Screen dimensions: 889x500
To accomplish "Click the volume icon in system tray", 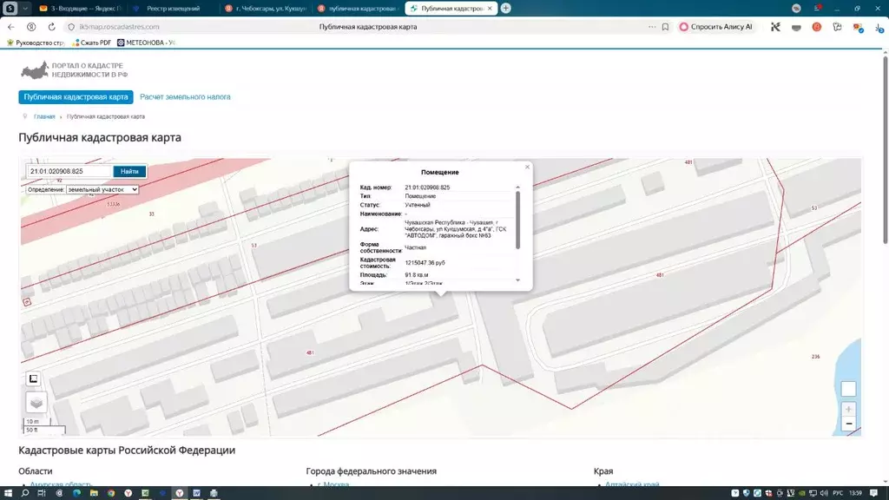I will click(824, 493).
